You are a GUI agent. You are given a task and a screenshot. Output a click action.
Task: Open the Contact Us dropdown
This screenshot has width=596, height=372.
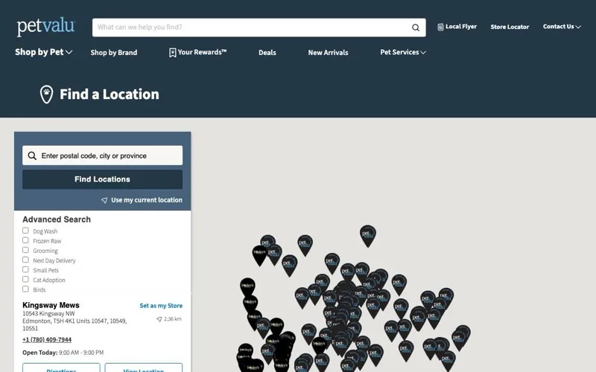(562, 27)
